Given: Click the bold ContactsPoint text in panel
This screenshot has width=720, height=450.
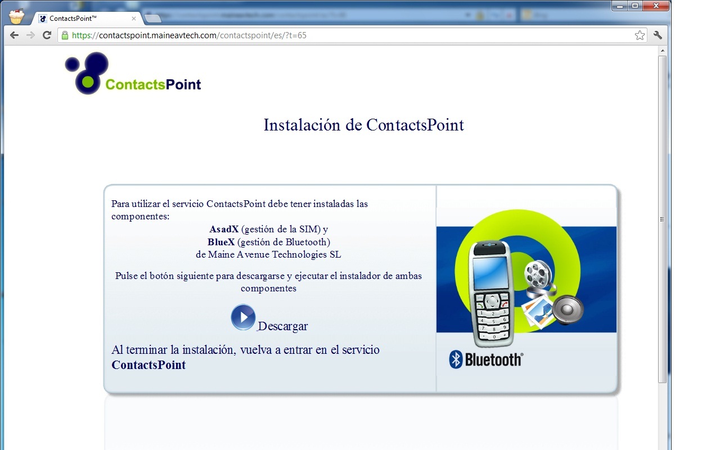Looking at the screenshot, I should tap(148, 365).
